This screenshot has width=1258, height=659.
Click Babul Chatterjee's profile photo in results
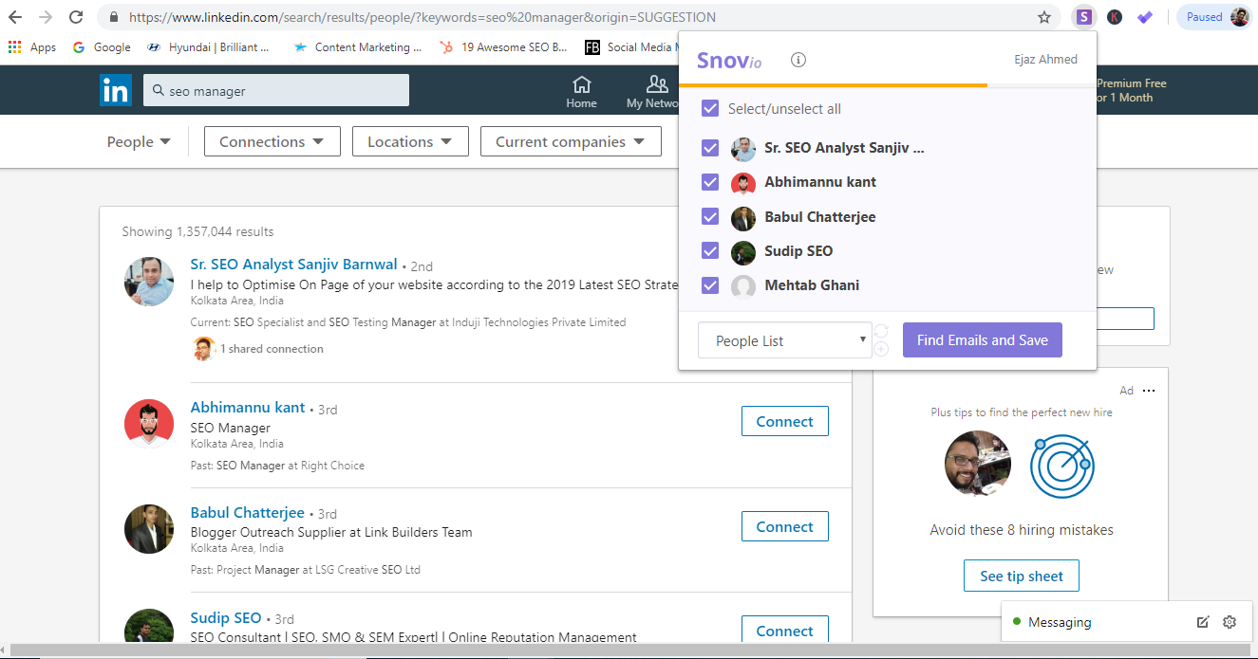[149, 529]
